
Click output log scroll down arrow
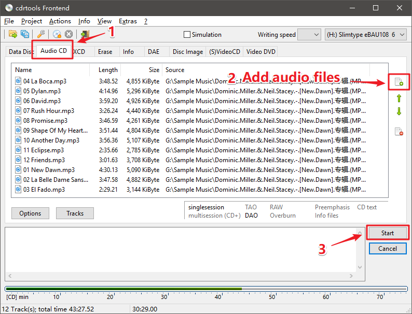360,267
